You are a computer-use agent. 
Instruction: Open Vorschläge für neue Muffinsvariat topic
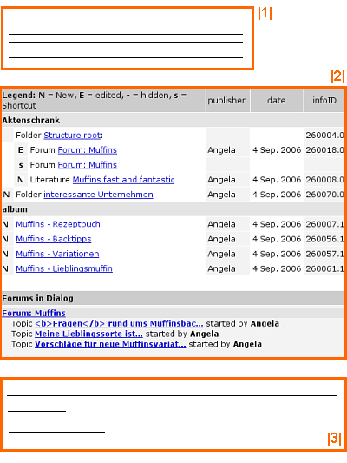pyautogui.click(x=110, y=344)
